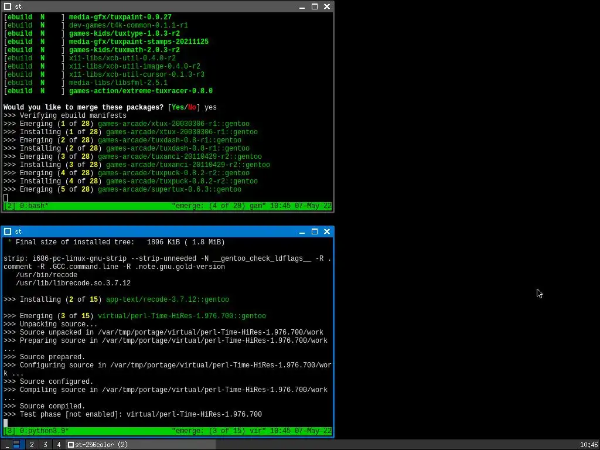Close the bottom st terminal window
The width and height of the screenshot is (600, 450).
pyautogui.click(x=327, y=231)
